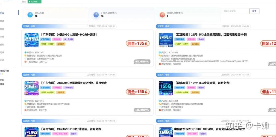This screenshot has height=137, width=276.
Task: Click 首充渠道 icon in Hubei 155G card
Action: [160, 107]
